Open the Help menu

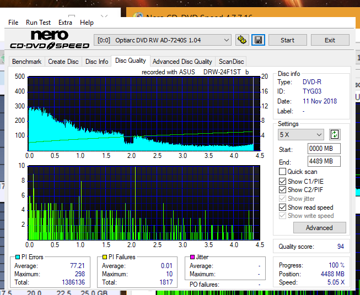tap(87, 23)
